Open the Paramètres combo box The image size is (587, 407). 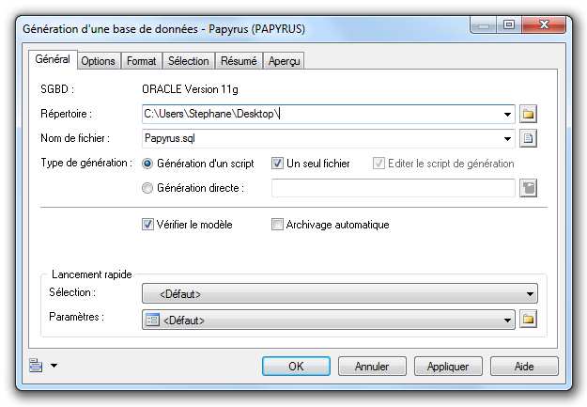tap(507, 320)
